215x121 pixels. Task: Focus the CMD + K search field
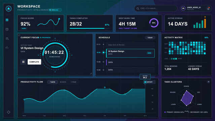pyautogui.click(x=156, y=8)
